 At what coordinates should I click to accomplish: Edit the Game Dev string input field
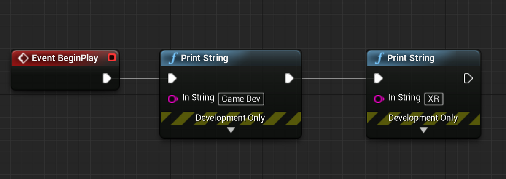pos(241,99)
